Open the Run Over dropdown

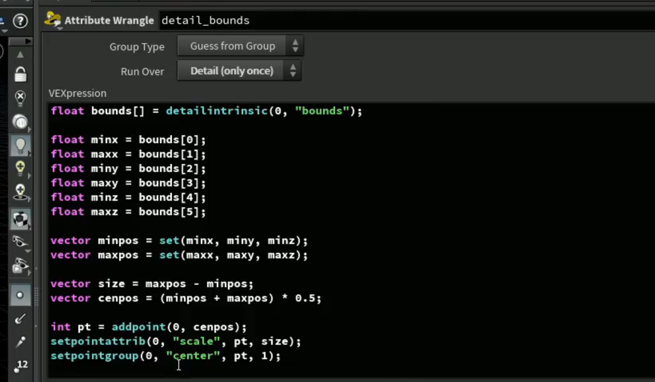pyautogui.click(x=239, y=71)
